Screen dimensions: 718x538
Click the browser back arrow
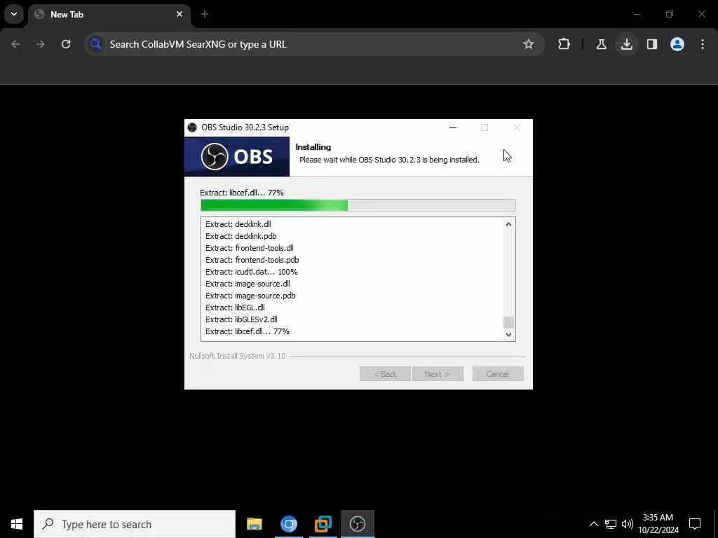click(15, 44)
